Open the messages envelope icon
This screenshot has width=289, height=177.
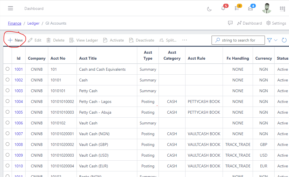250,8
